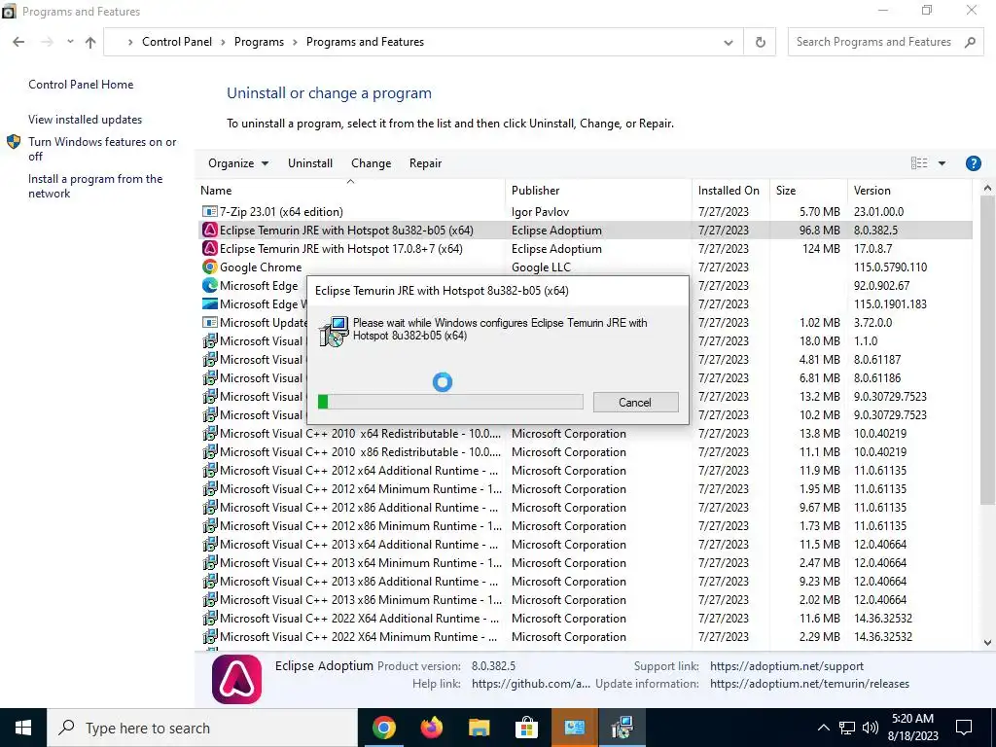
Task: Click Repair in the toolbar
Action: 426,163
